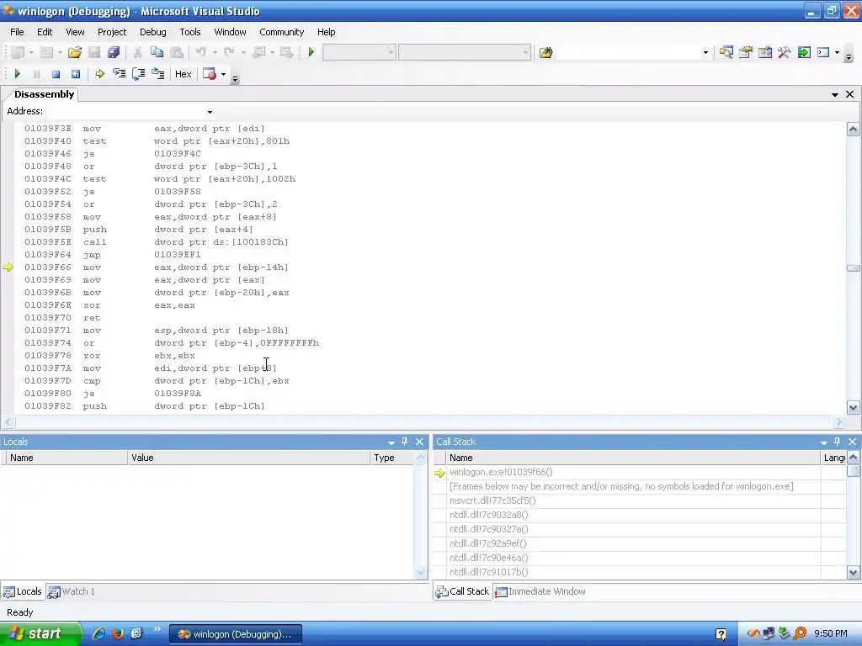Viewport: 862px width, 646px height.
Task: Start debugging with the standard toolbar green arrow
Action: (311, 52)
